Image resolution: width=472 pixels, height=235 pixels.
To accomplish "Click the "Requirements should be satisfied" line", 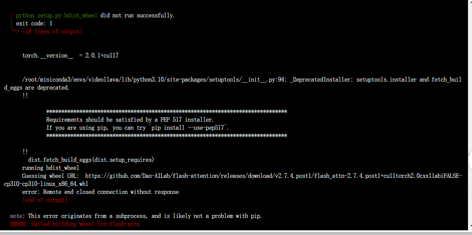I will pos(129,120).
